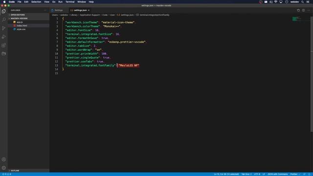This screenshot has width=313, height=176.
Task: Click the code minimap preview
Action: pos(297,19)
